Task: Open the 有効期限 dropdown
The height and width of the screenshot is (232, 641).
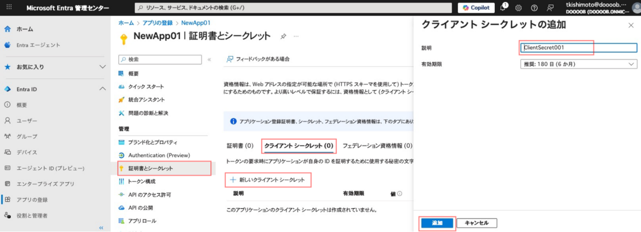Action: pos(578,64)
